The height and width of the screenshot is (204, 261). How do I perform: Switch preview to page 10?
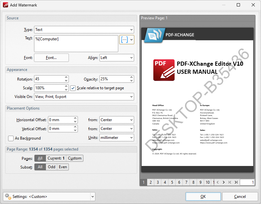208,182
